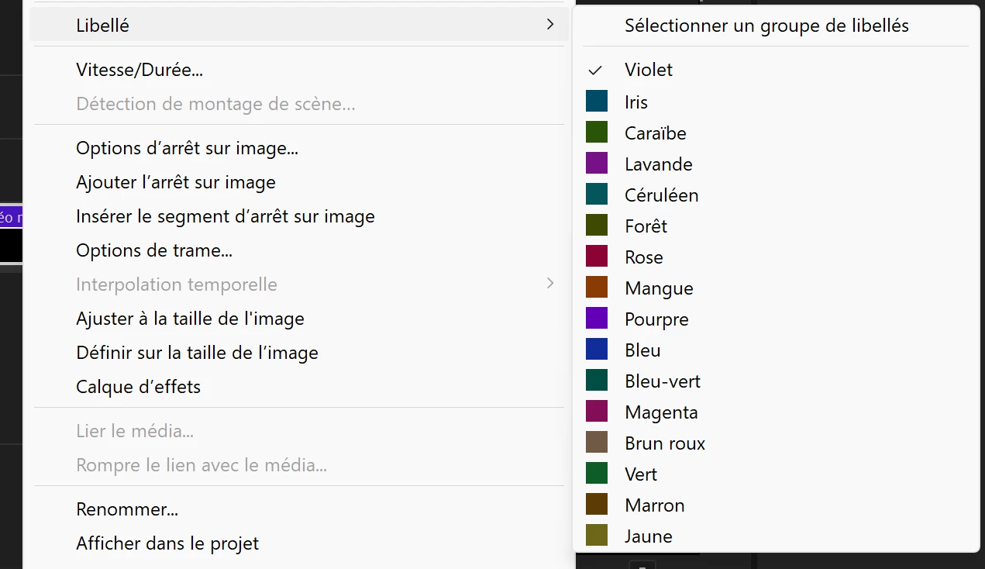Image resolution: width=985 pixels, height=569 pixels.
Task: Click the disabled Rompre le lien avec le média… entry
Action: click(x=201, y=465)
